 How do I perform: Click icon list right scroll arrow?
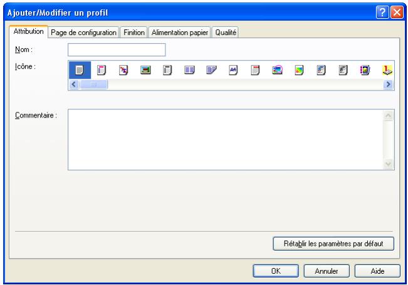click(x=388, y=84)
